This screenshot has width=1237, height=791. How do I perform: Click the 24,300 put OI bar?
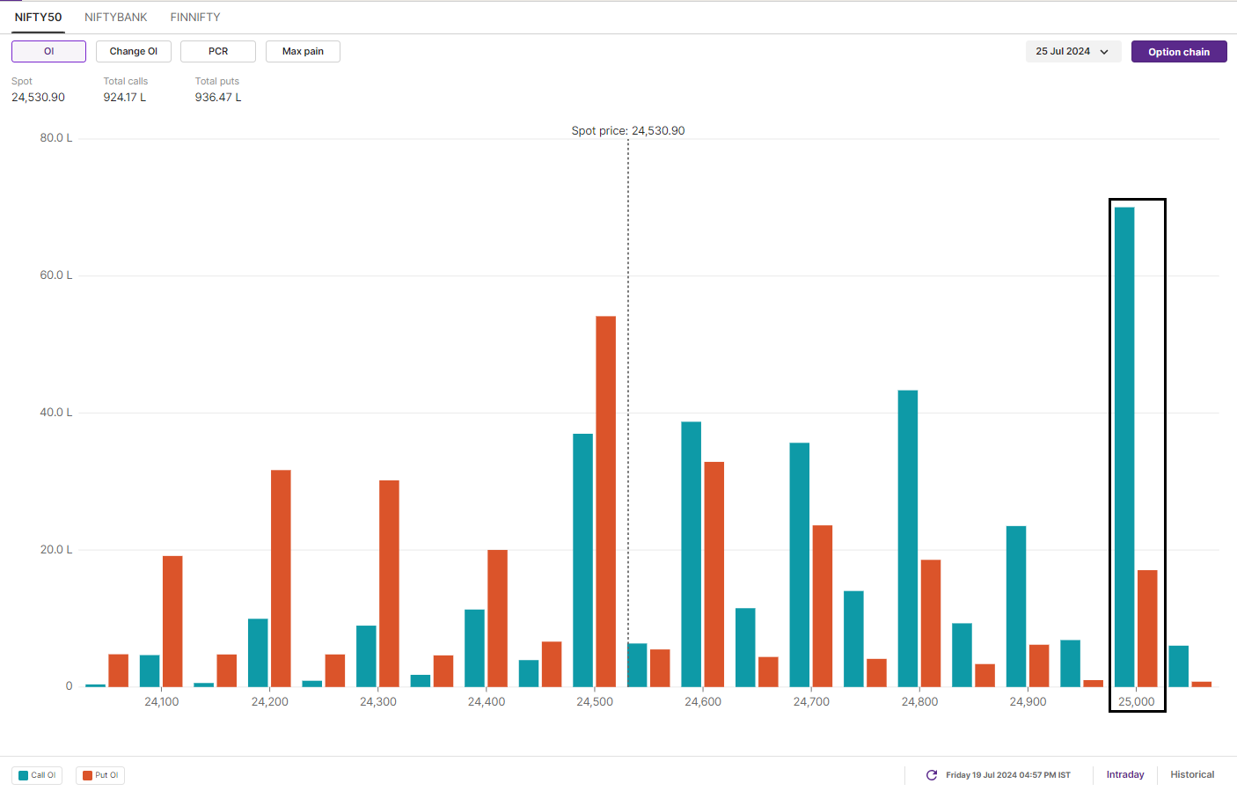click(x=389, y=583)
